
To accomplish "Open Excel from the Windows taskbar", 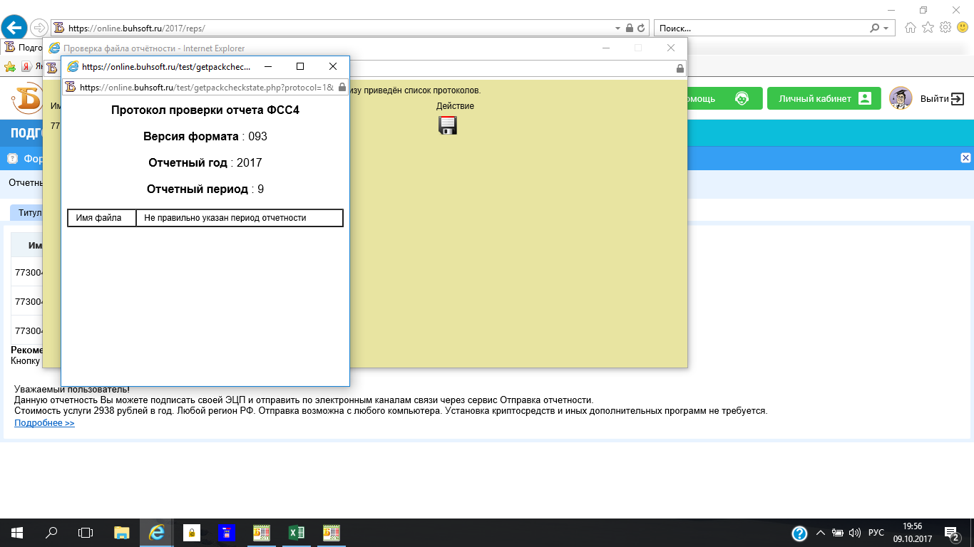I will [x=297, y=533].
